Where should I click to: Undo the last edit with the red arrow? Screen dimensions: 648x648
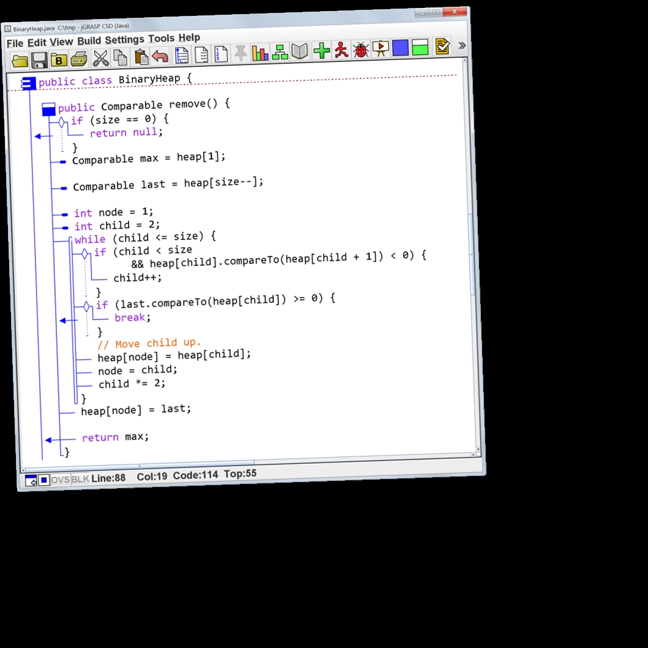(x=160, y=56)
